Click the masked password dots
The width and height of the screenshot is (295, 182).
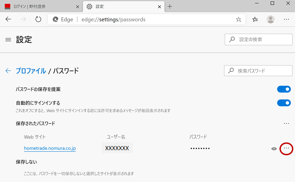pos(200,149)
